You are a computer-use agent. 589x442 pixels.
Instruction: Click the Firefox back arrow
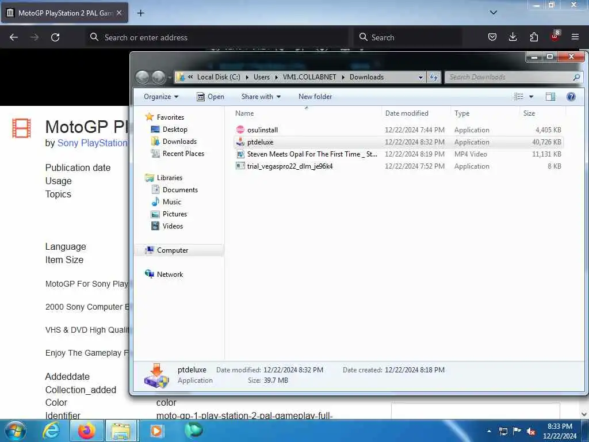[x=14, y=37]
